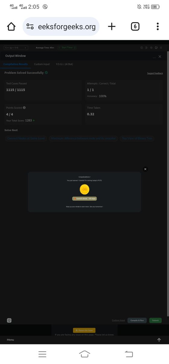Tap the scroll-to-top arrow icon
The image size is (169, 364).
click(x=159, y=340)
